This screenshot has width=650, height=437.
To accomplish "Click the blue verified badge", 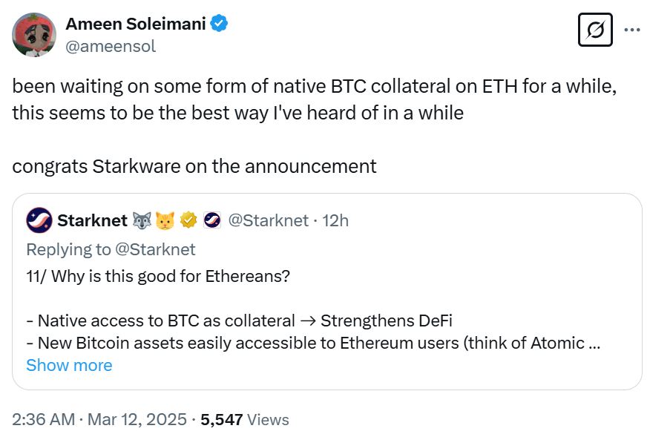I will point(219,24).
